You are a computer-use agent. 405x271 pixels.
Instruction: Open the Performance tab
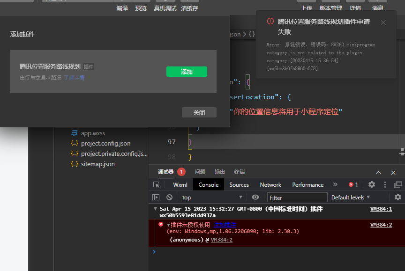click(307, 184)
